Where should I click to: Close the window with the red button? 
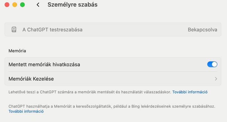click(7, 5)
